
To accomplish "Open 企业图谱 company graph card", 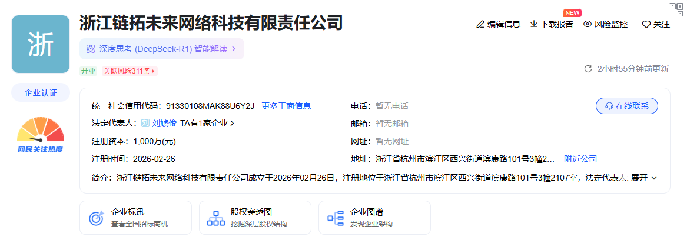I will coord(374,218).
